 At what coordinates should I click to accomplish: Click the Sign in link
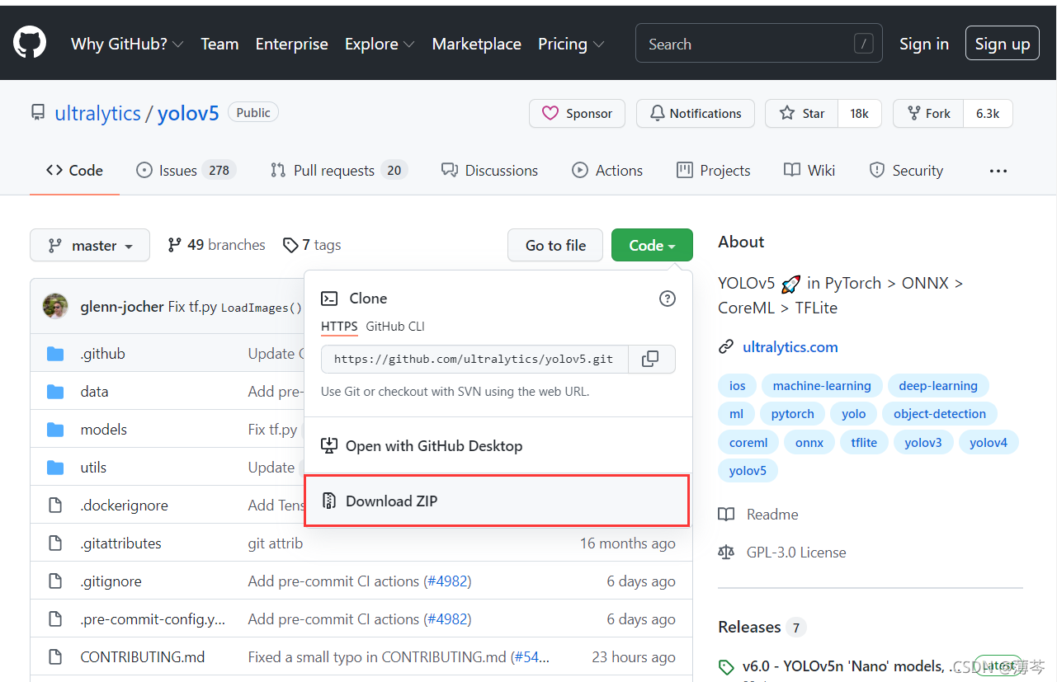tap(924, 44)
